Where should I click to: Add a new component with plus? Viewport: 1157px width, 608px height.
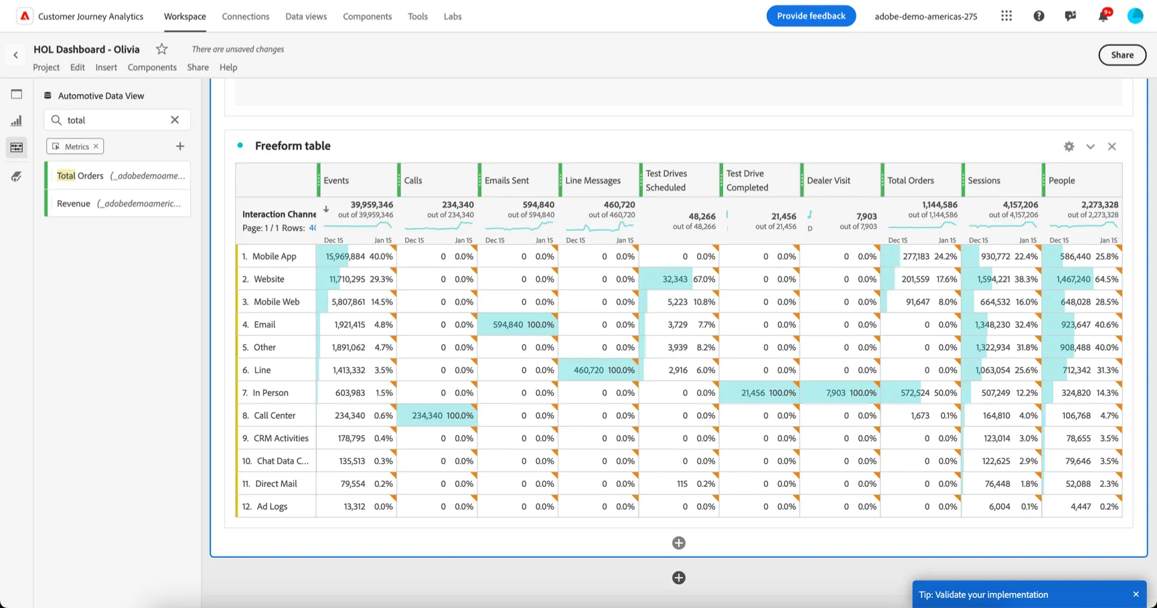[x=180, y=146]
